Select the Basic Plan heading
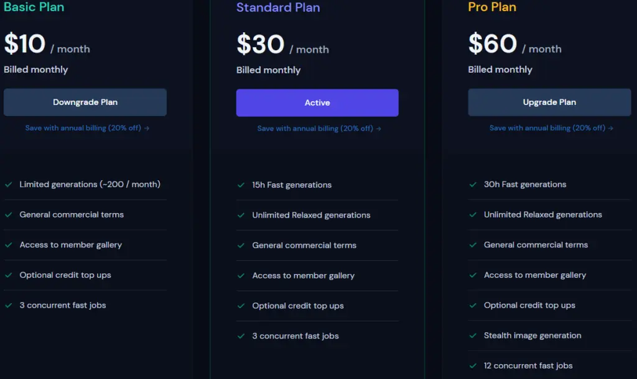 click(34, 7)
